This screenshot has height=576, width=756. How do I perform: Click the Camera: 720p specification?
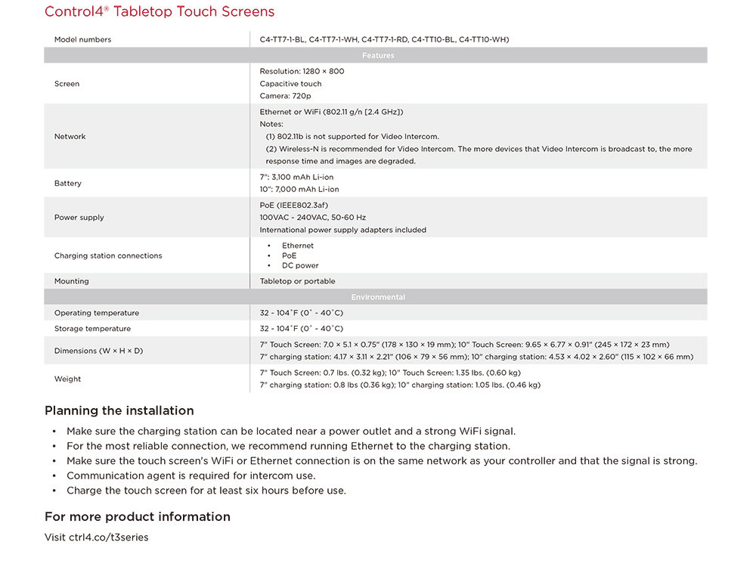click(x=286, y=96)
